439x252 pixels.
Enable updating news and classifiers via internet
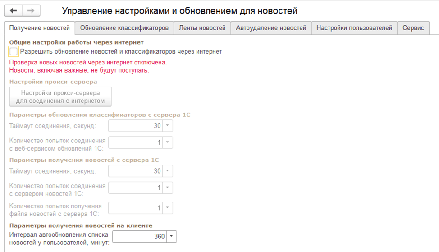[14, 52]
